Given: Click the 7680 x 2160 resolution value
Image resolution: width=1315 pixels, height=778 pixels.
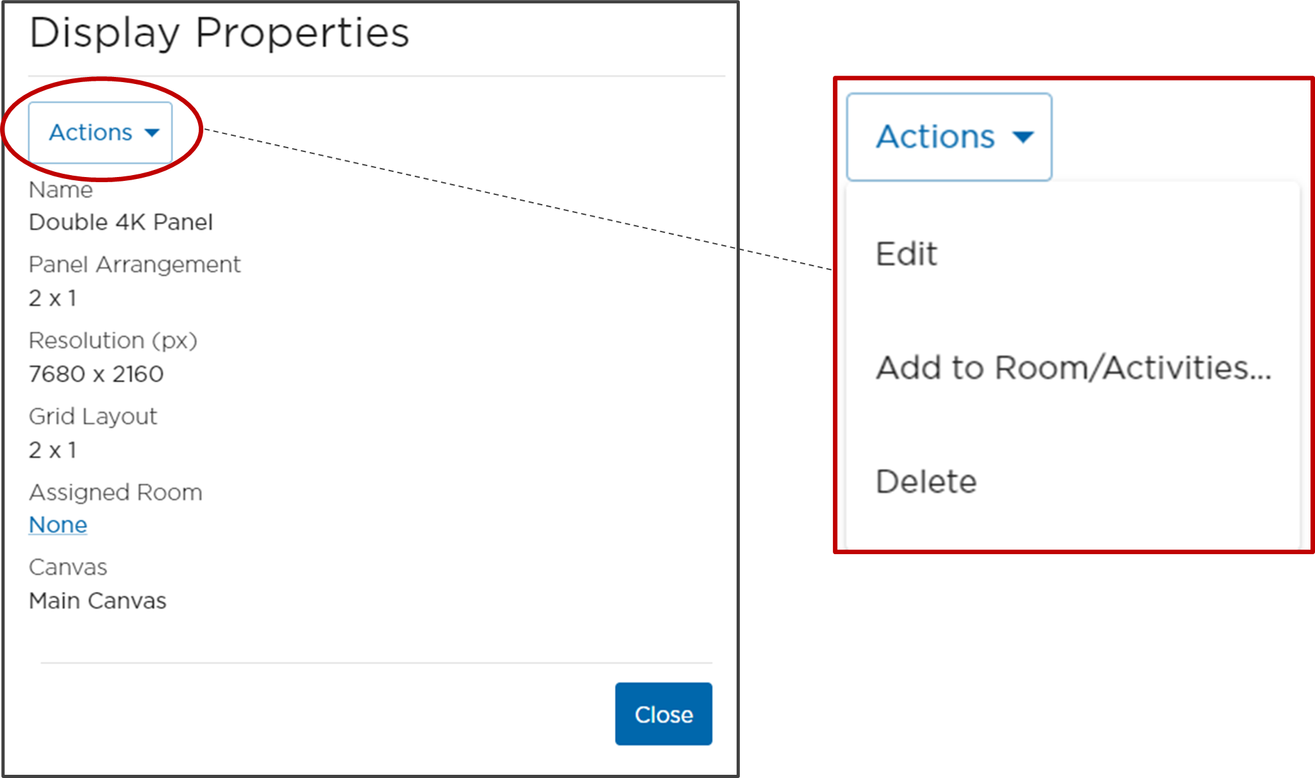Looking at the screenshot, I should [96, 374].
